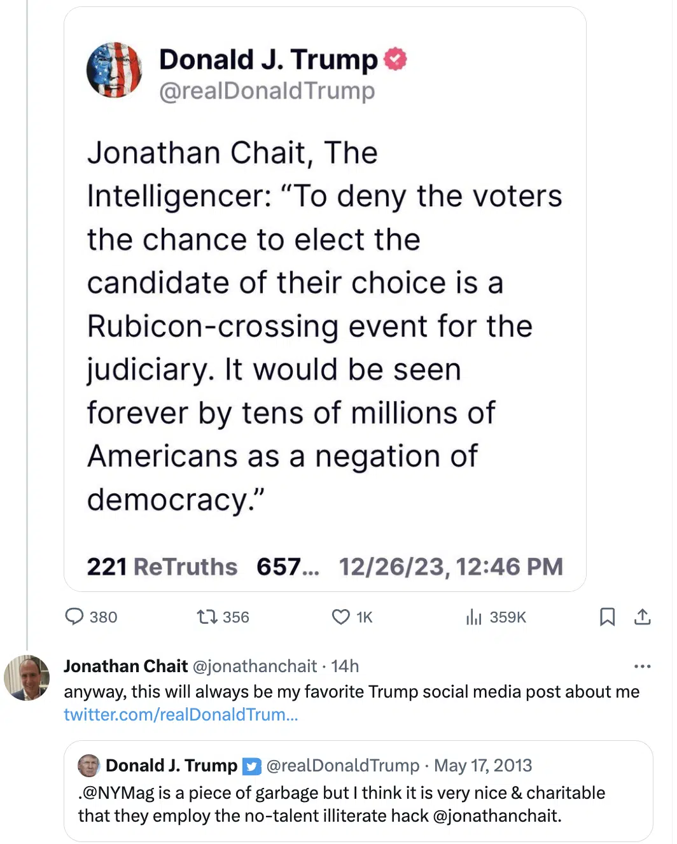Open view analytics bar chart icon
The width and height of the screenshot is (677, 844).
point(474,617)
